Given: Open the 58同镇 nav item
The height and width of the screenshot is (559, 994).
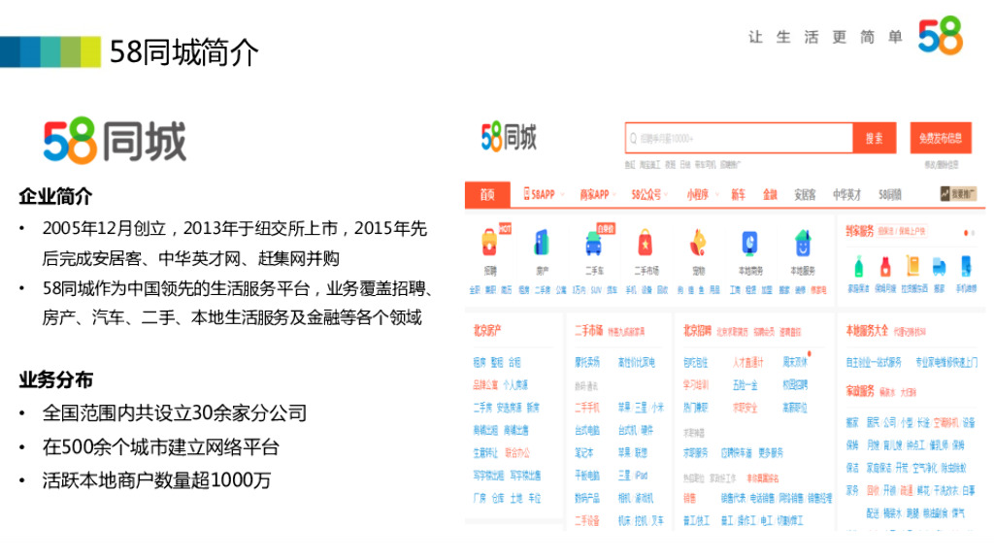Looking at the screenshot, I should coord(890,194).
